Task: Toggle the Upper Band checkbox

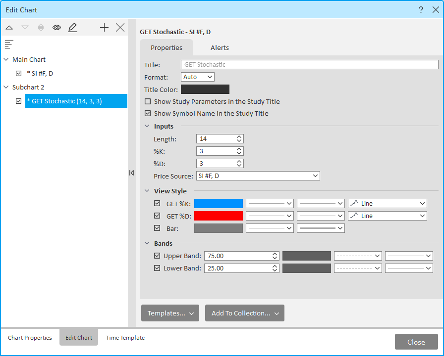Action: click(157, 256)
